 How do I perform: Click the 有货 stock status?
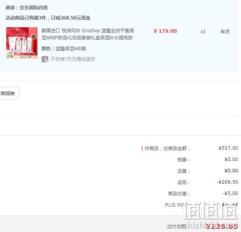[x=225, y=32]
